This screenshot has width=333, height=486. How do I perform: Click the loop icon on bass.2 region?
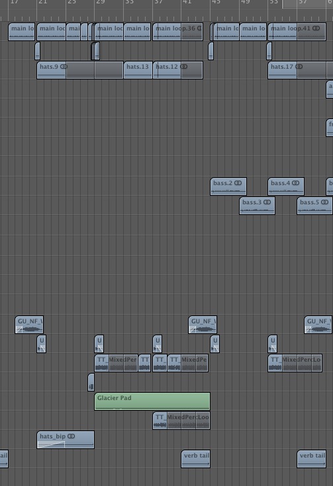pos(238,183)
